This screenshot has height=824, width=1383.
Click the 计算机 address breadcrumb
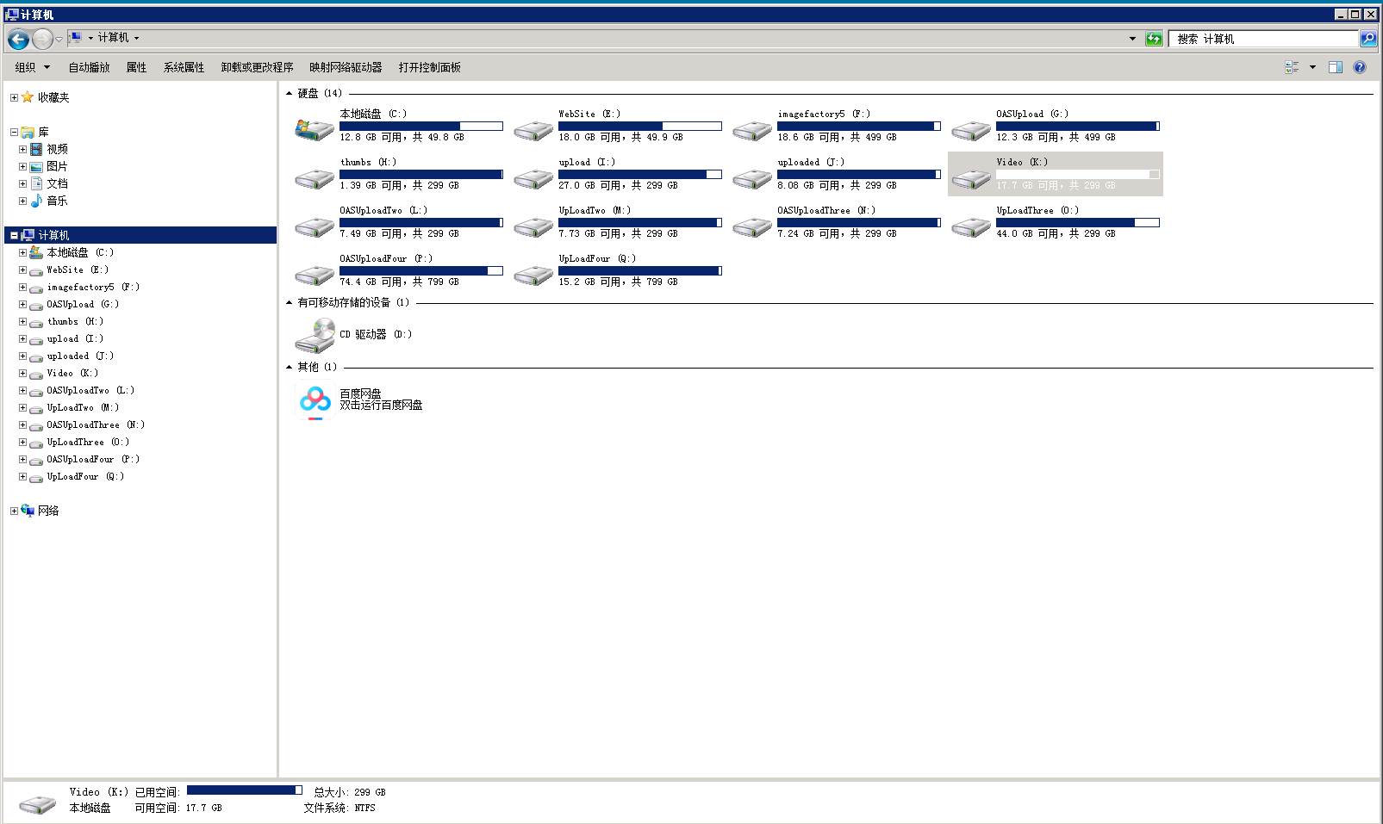tap(113, 37)
